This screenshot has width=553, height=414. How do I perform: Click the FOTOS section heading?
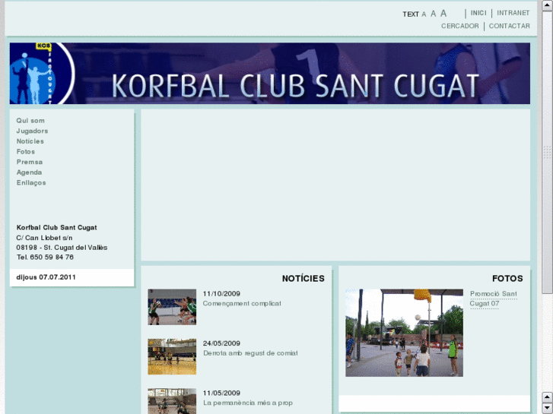click(x=507, y=279)
